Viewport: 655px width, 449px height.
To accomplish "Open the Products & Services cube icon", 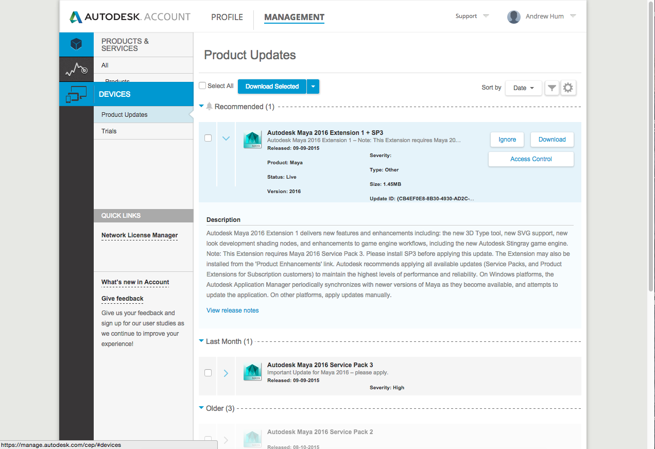I will [x=76, y=44].
